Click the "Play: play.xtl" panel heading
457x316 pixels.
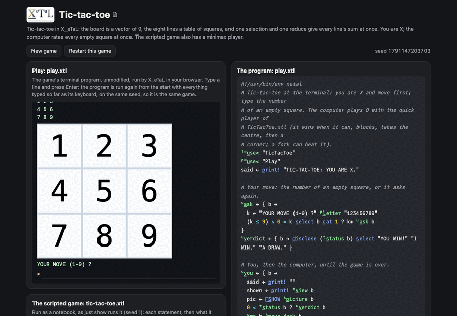49,71
